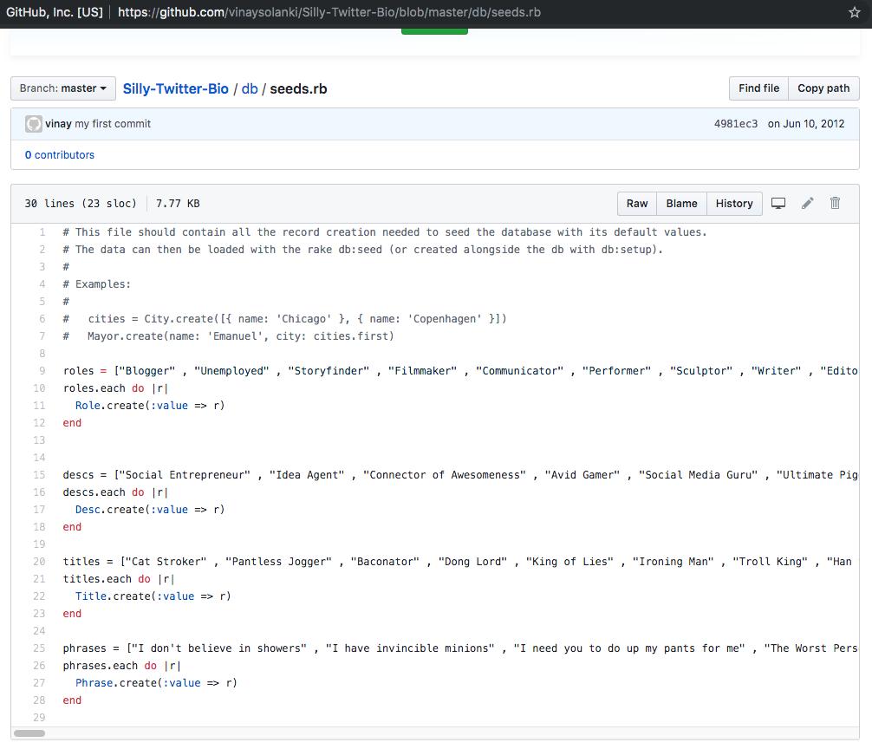This screenshot has height=749, width=872.
Task: Select line number 25
Action: [39, 648]
